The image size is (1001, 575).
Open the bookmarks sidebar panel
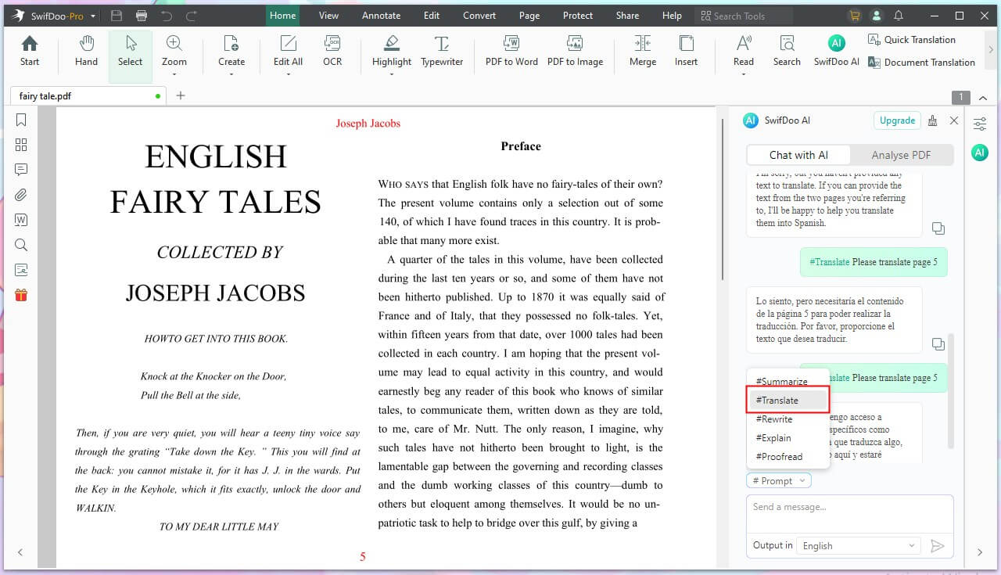21,120
